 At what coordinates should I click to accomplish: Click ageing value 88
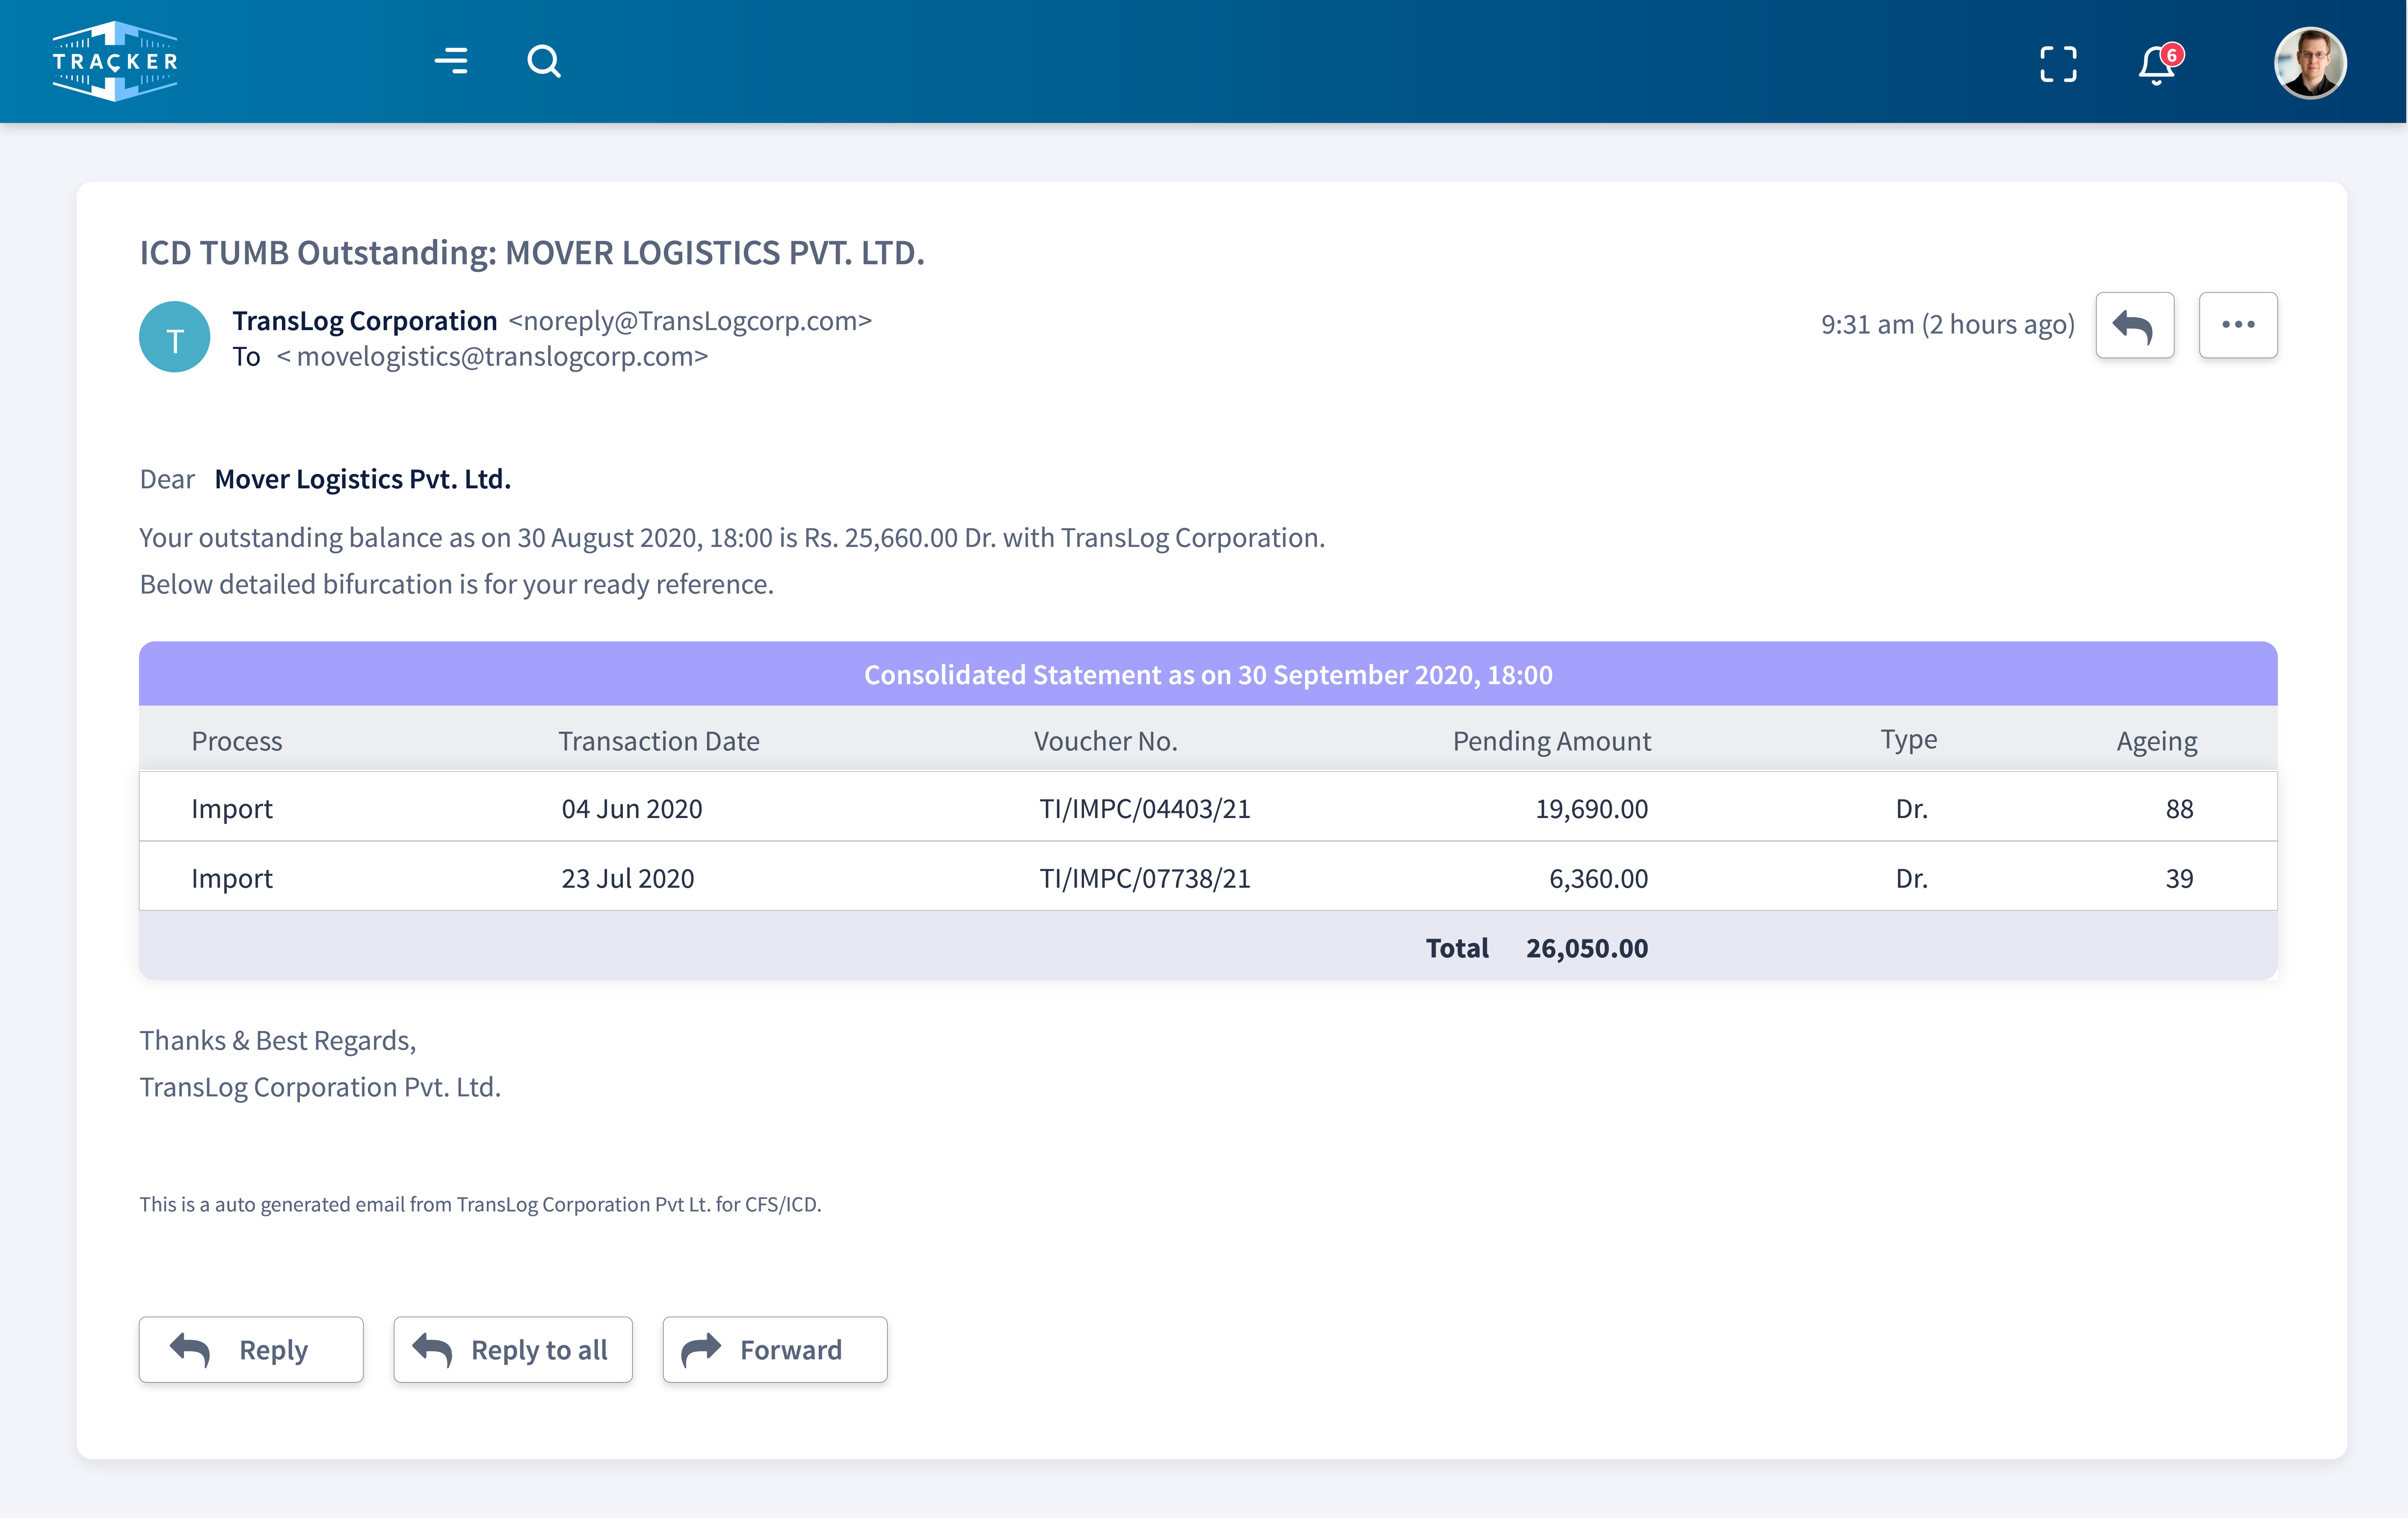tap(2180, 809)
